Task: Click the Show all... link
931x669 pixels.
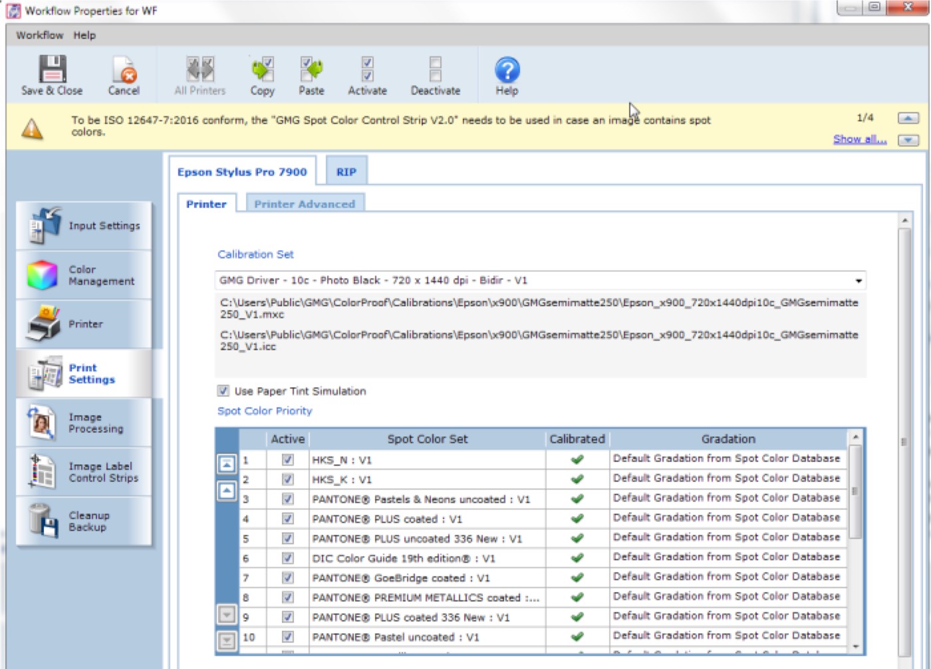Action: 860,139
